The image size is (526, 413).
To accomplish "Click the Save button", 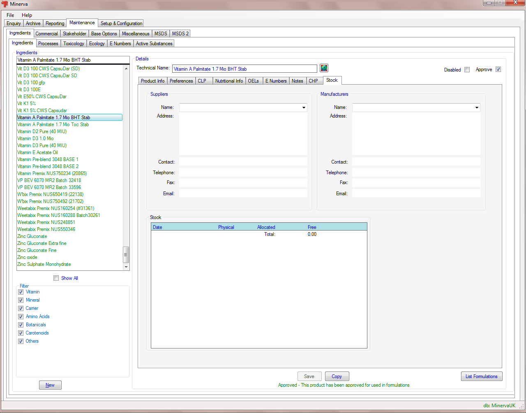I will click(309, 376).
